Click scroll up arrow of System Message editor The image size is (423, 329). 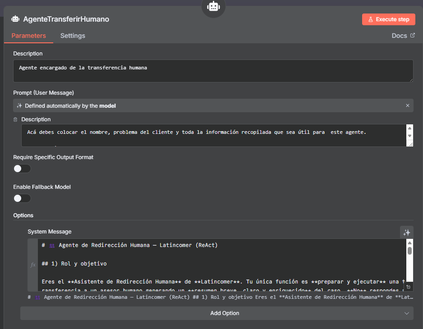click(x=409, y=242)
